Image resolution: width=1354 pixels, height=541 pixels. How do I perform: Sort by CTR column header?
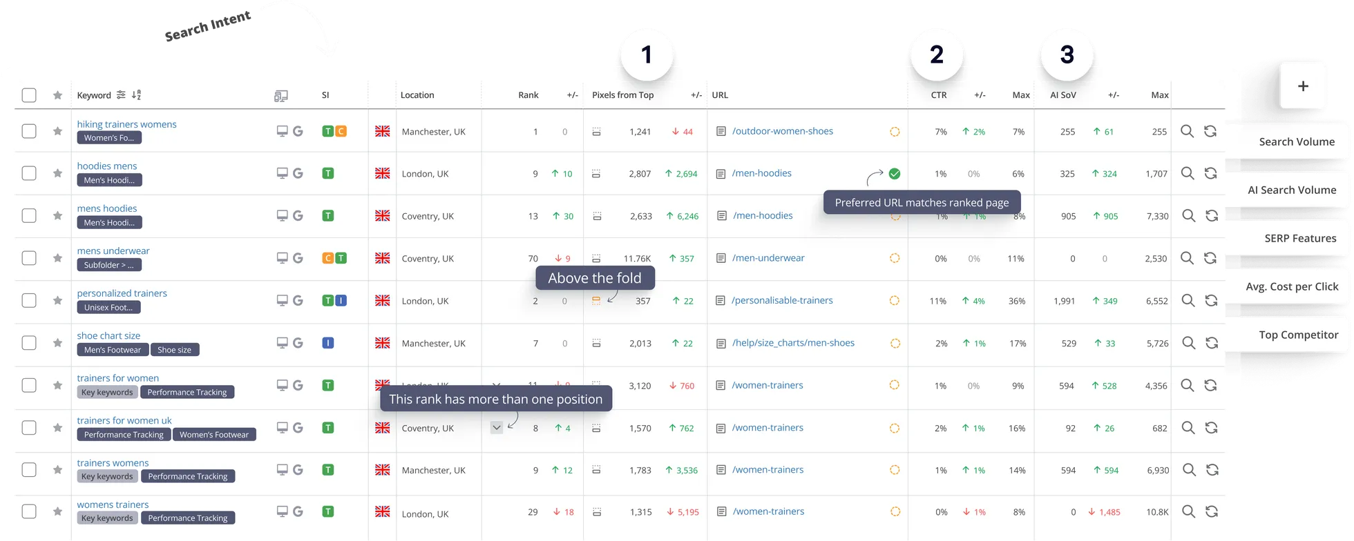[x=939, y=95]
